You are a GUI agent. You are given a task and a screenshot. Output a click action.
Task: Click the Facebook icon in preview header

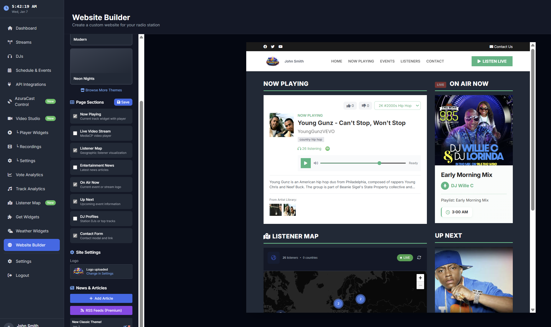coord(265,47)
